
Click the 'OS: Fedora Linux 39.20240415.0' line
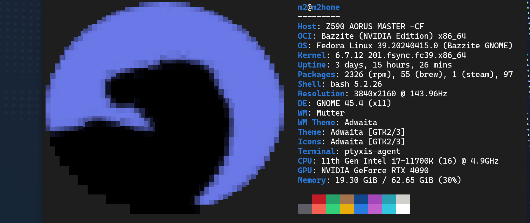point(405,46)
